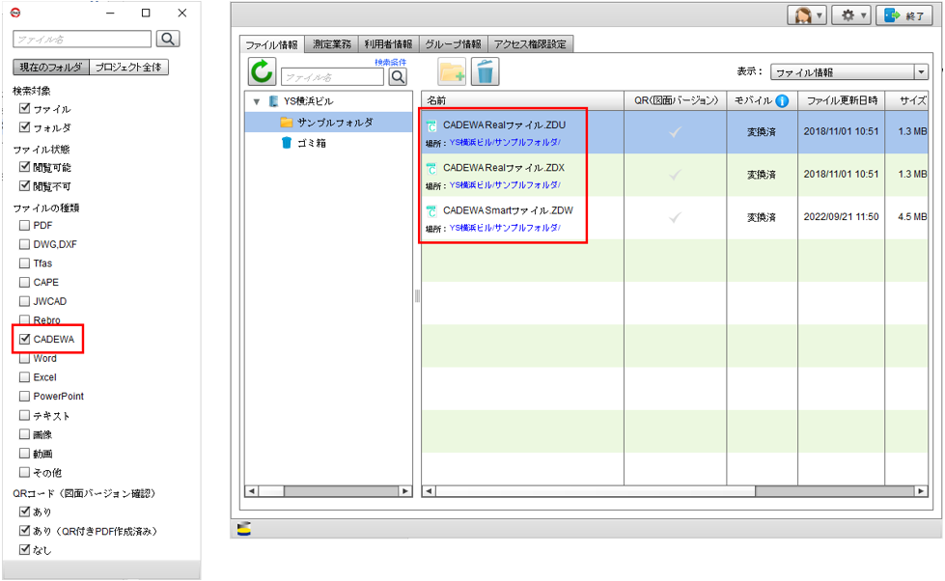Click the new folder icon
The width and height of the screenshot is (945, 581).
pyautogui.click(x=452, y=71)
